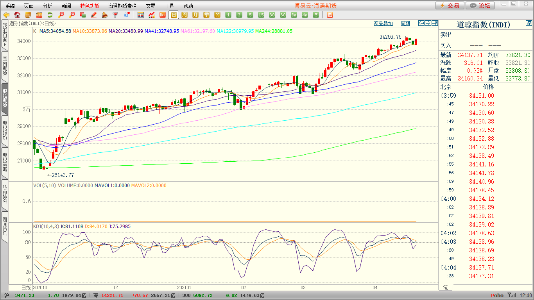Select the X custom period button

(x=217, y=15)
